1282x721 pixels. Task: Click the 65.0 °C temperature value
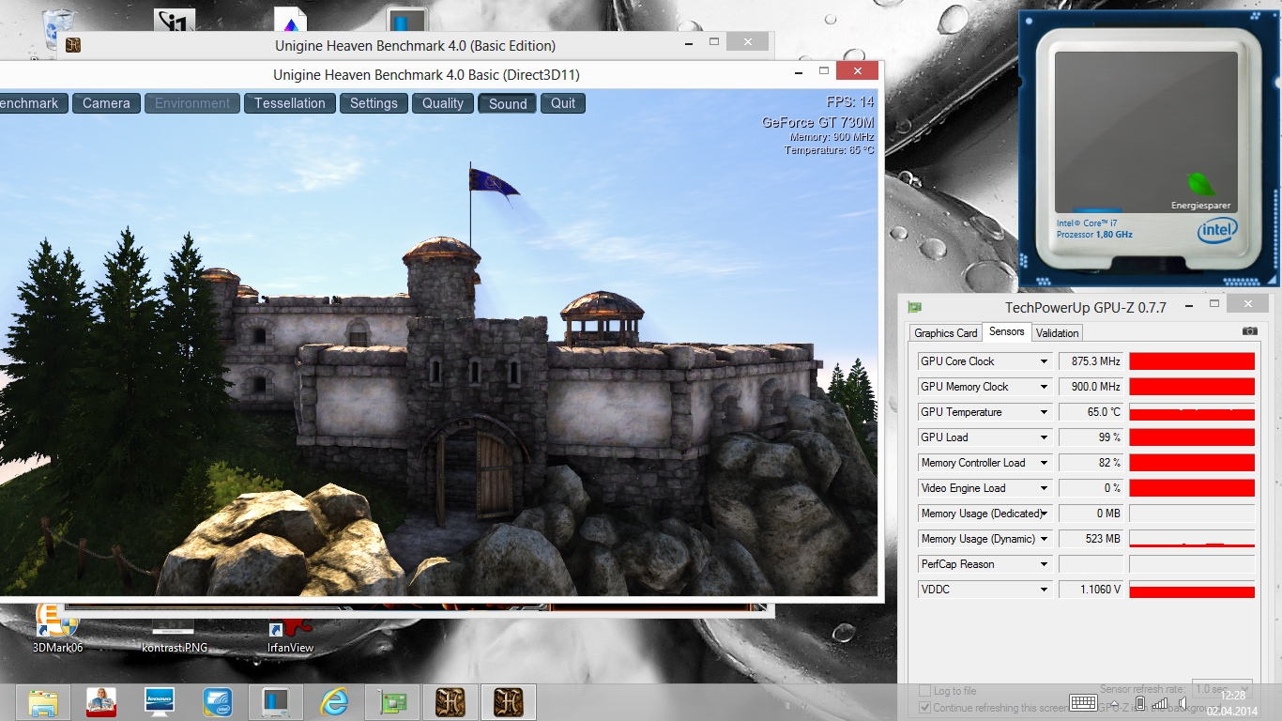click(x=1091, y=412)
